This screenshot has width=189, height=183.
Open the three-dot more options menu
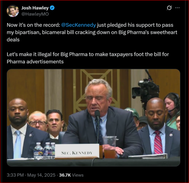[177, 8]
